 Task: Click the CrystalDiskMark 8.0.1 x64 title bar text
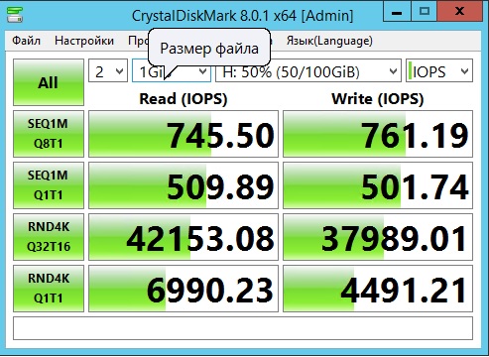click(242, 16)
